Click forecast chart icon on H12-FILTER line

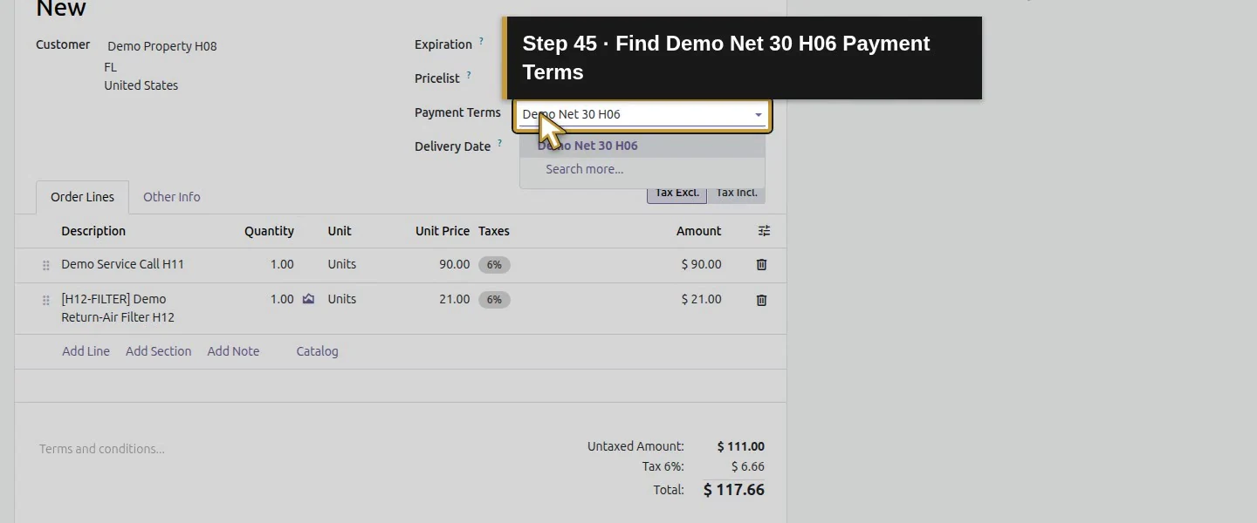pyautogui.click(x=308, y=299)
